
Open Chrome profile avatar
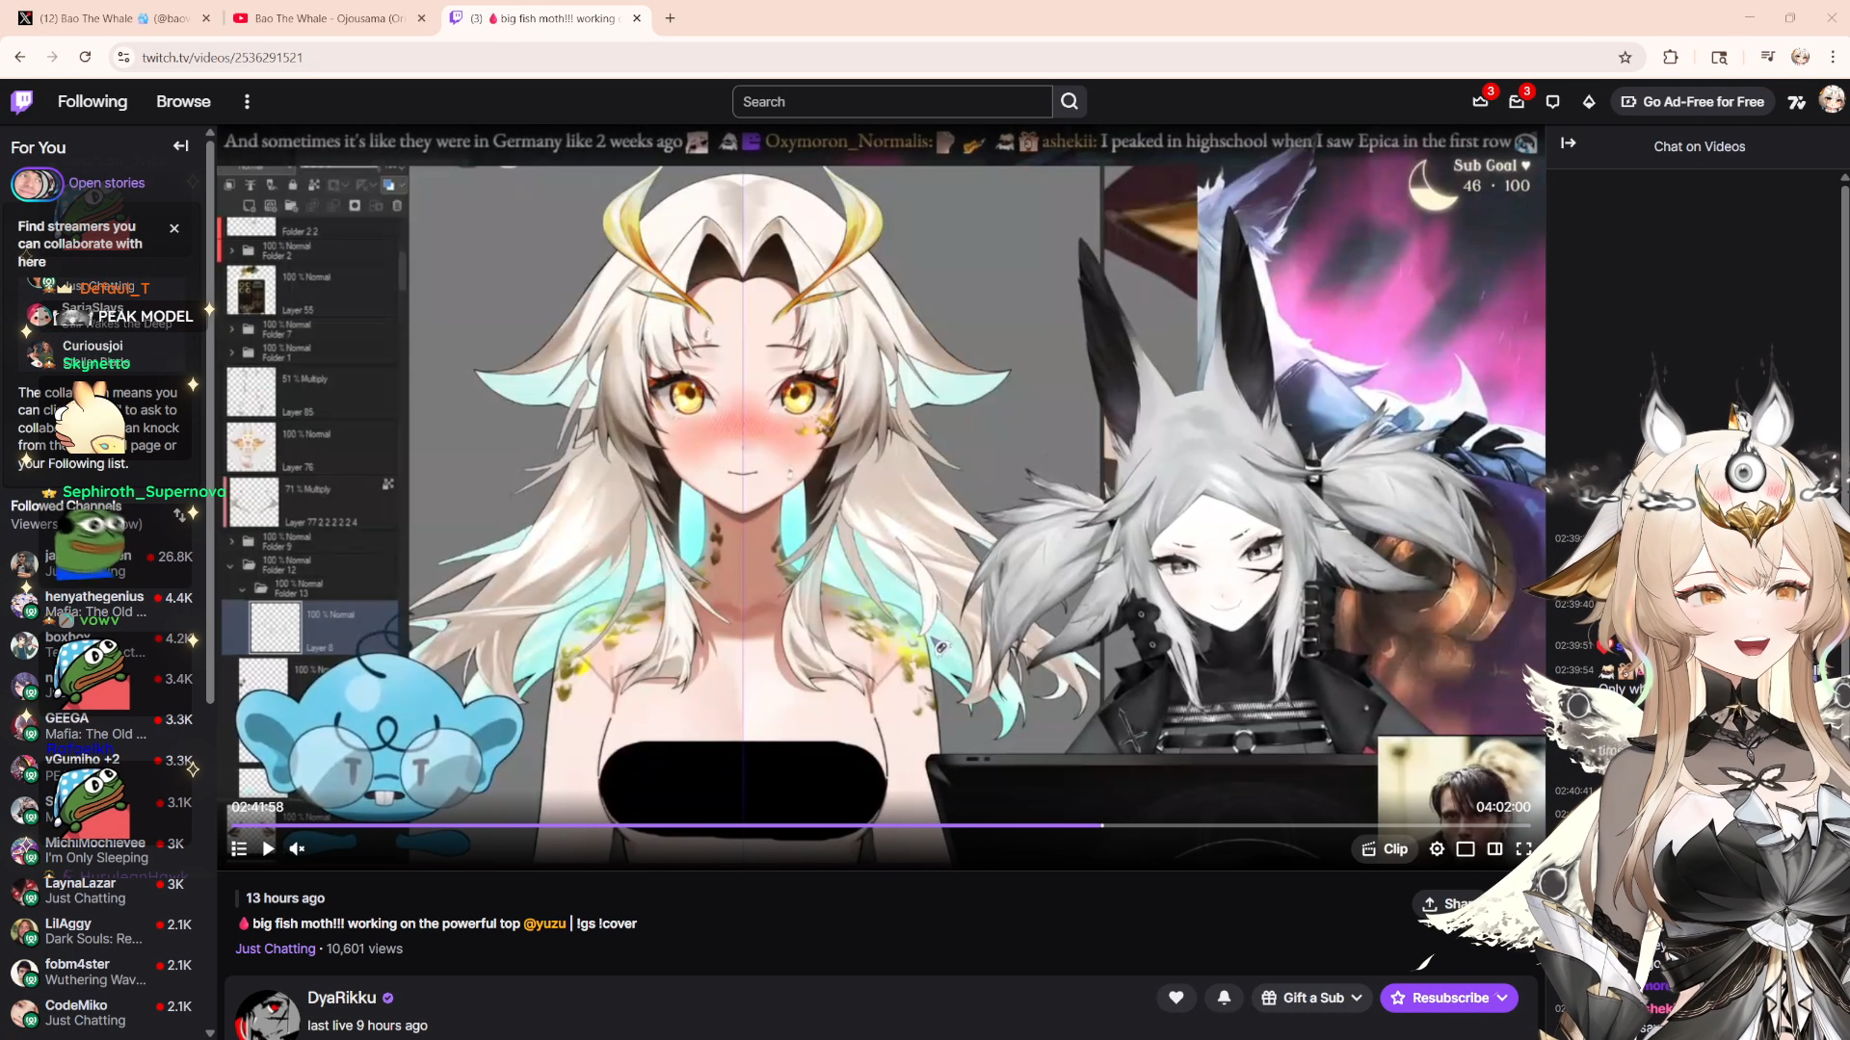pos(1800,57)
